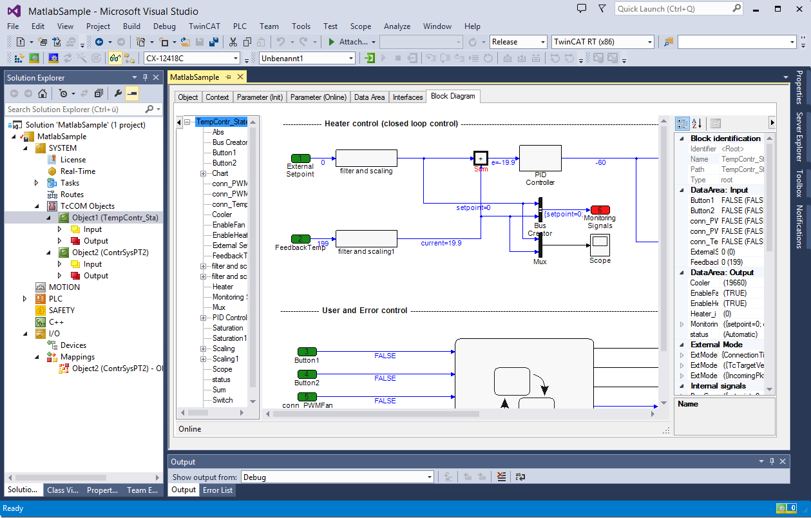
Task: Click the Cut scissors icon
Action: (232, 42)
